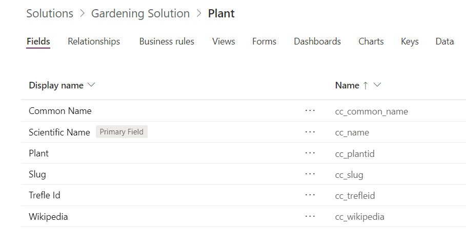This screenshot has width=466, height=229.
Task: Open more options for Scientific Name row
Action: 310,132
